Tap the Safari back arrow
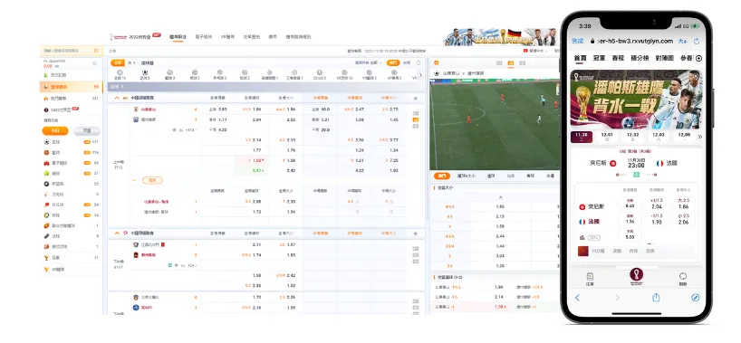This screenshot has height=343, width=741. [x=577, y=298]
